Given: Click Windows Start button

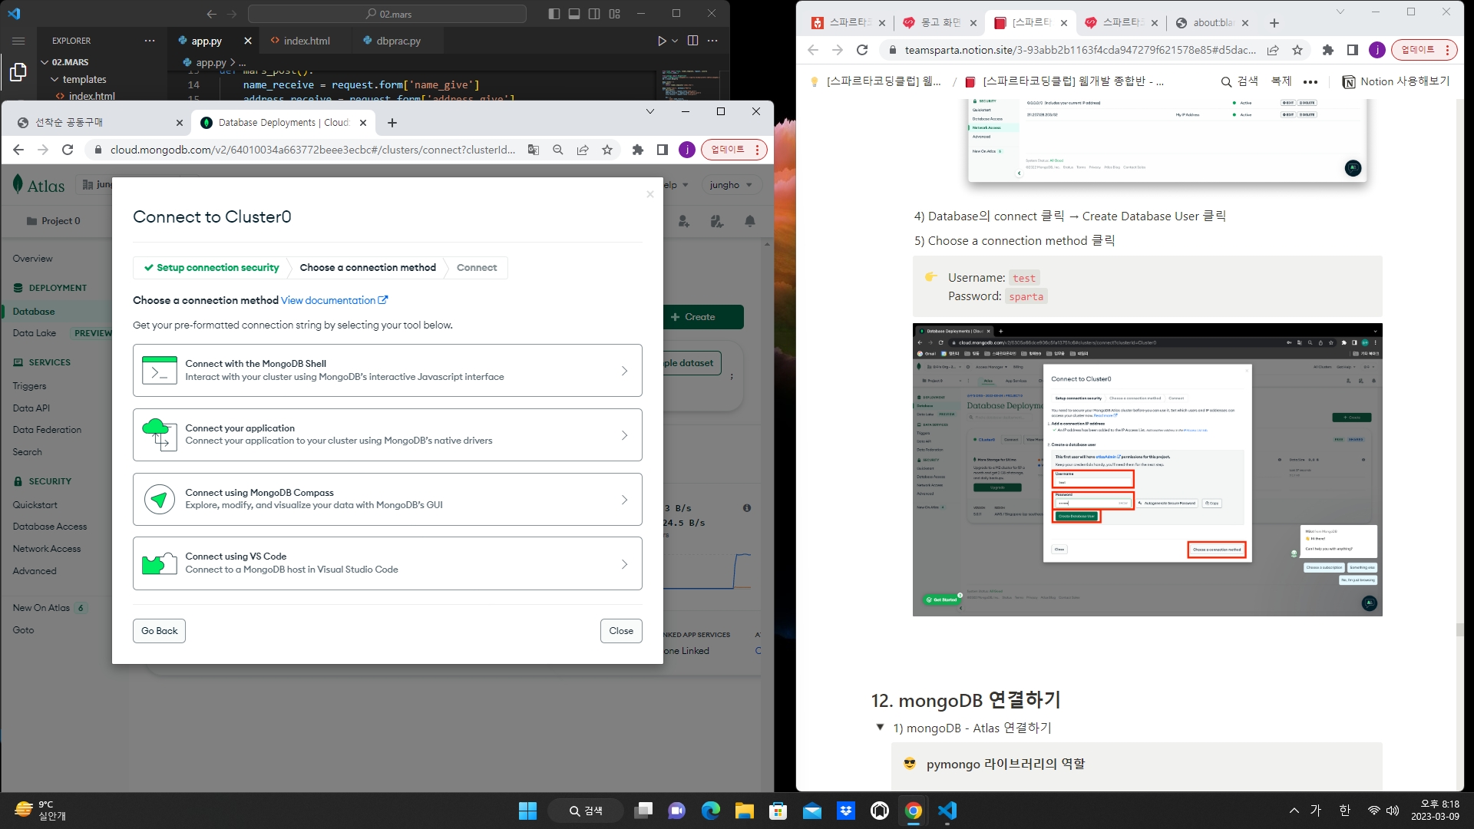Looking at the screenshot, I should (x=527, y=811).
